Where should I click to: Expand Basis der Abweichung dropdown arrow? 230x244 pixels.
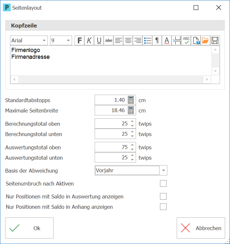[163, 170]
